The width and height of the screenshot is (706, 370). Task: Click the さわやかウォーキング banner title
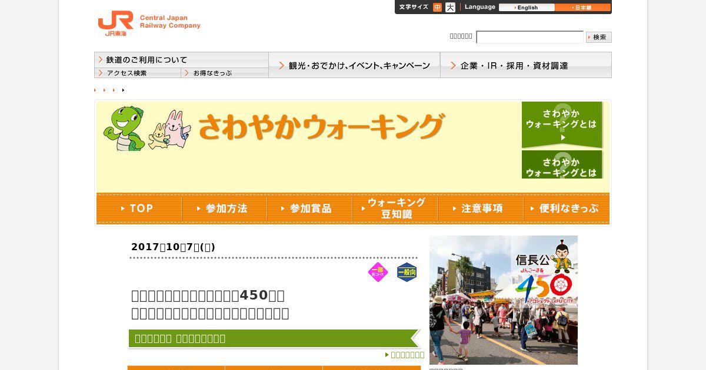321,126
